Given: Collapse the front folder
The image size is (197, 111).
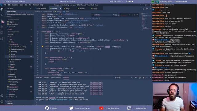Looking at the screenshot, I should coord(19,29).
